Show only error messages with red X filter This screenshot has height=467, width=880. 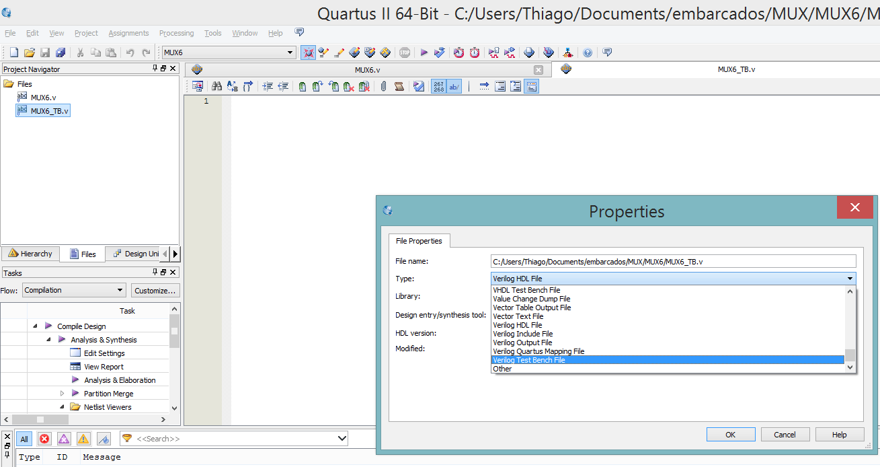44,439
